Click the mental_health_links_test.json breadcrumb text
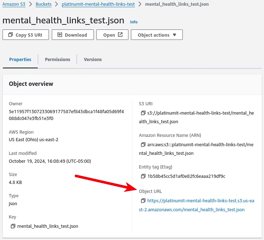The height and width of the screenshot is (240, 264). pyautogui.click(x=177, y=4)
